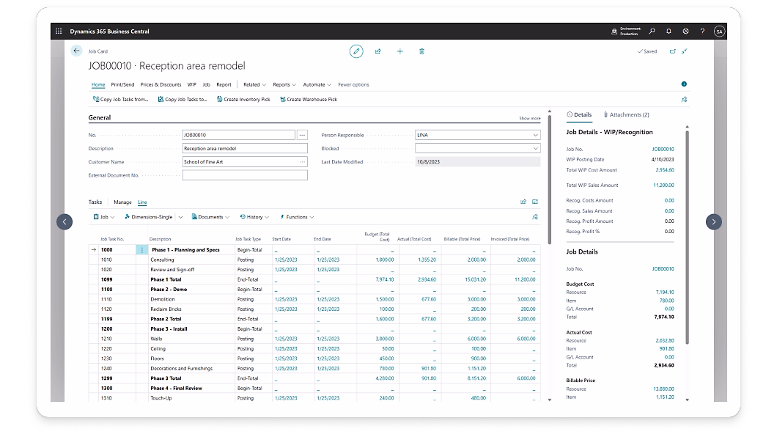This screenshot has height=437, width=777.
Task: Click the factbox pane scrollbar
Action: click(687, 237)
